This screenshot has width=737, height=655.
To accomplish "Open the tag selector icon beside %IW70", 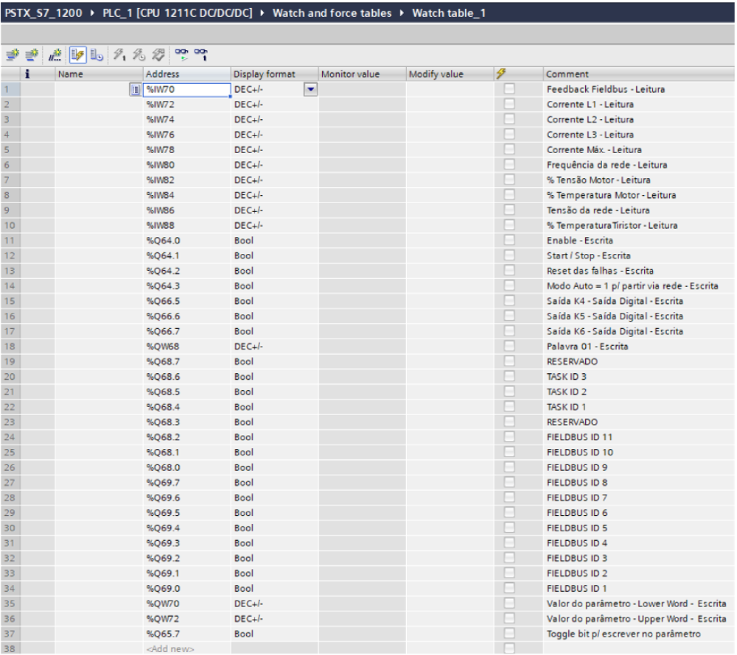I will (x=135, y=89).
